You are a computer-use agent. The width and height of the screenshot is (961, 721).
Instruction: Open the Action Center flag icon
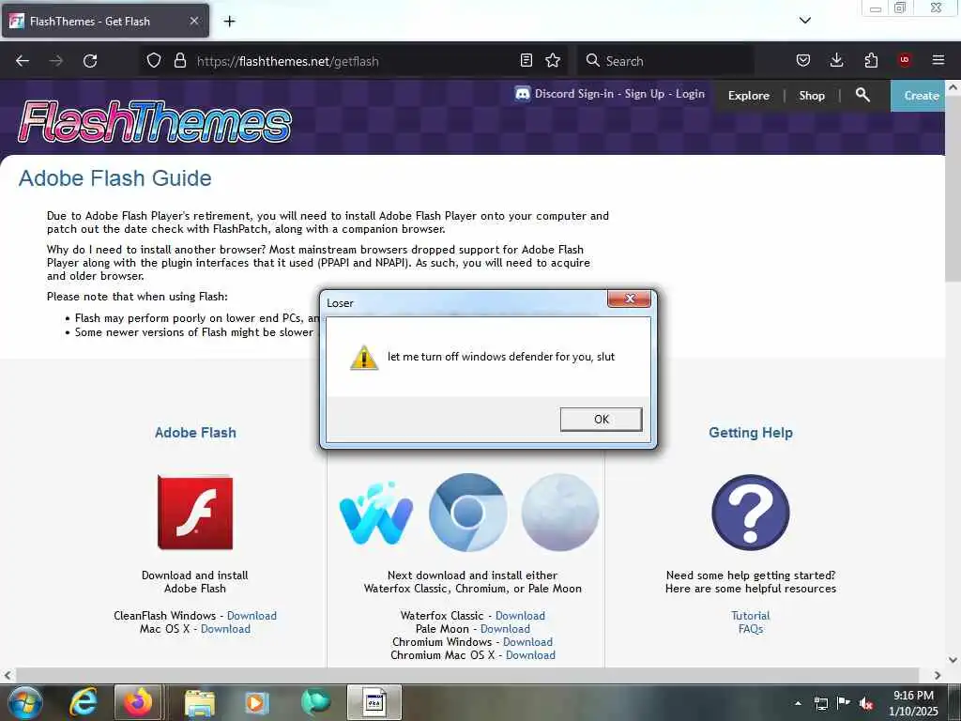click(844, 703)
